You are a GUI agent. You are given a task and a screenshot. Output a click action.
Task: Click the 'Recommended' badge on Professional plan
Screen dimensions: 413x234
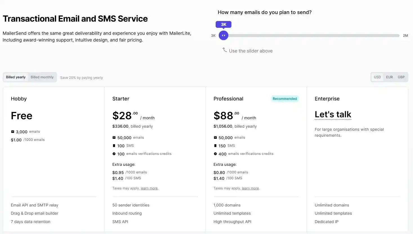coord(285,98)
